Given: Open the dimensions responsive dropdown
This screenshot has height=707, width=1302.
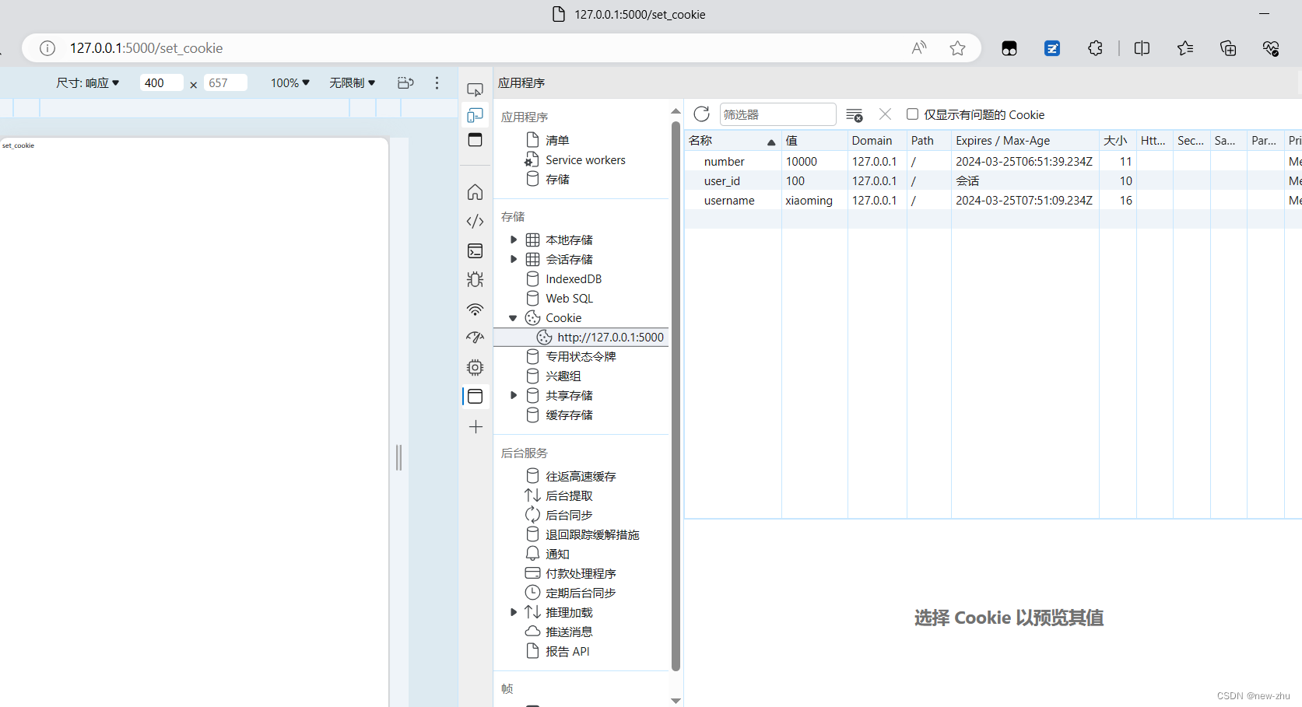Looking at the screenshot, I should 88,82.
